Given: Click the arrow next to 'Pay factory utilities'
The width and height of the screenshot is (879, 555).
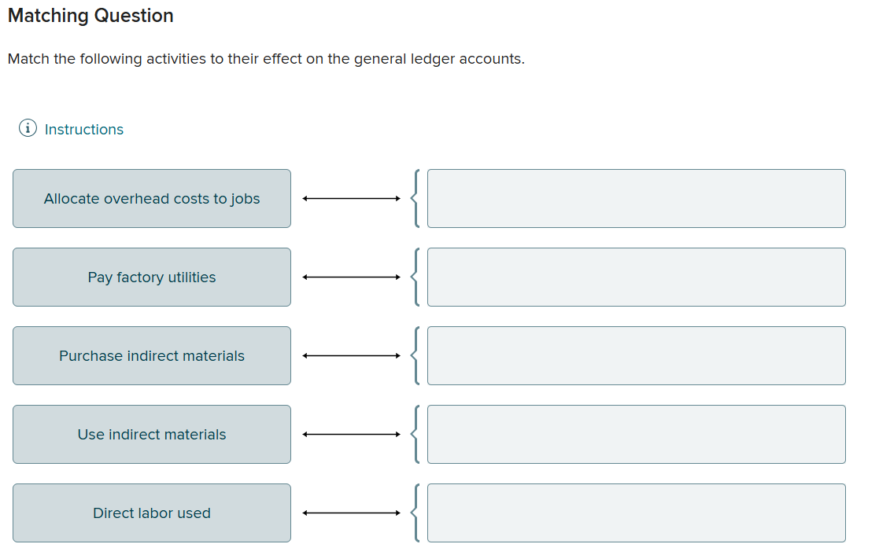Looking at the screenshot, I should 352,277.
